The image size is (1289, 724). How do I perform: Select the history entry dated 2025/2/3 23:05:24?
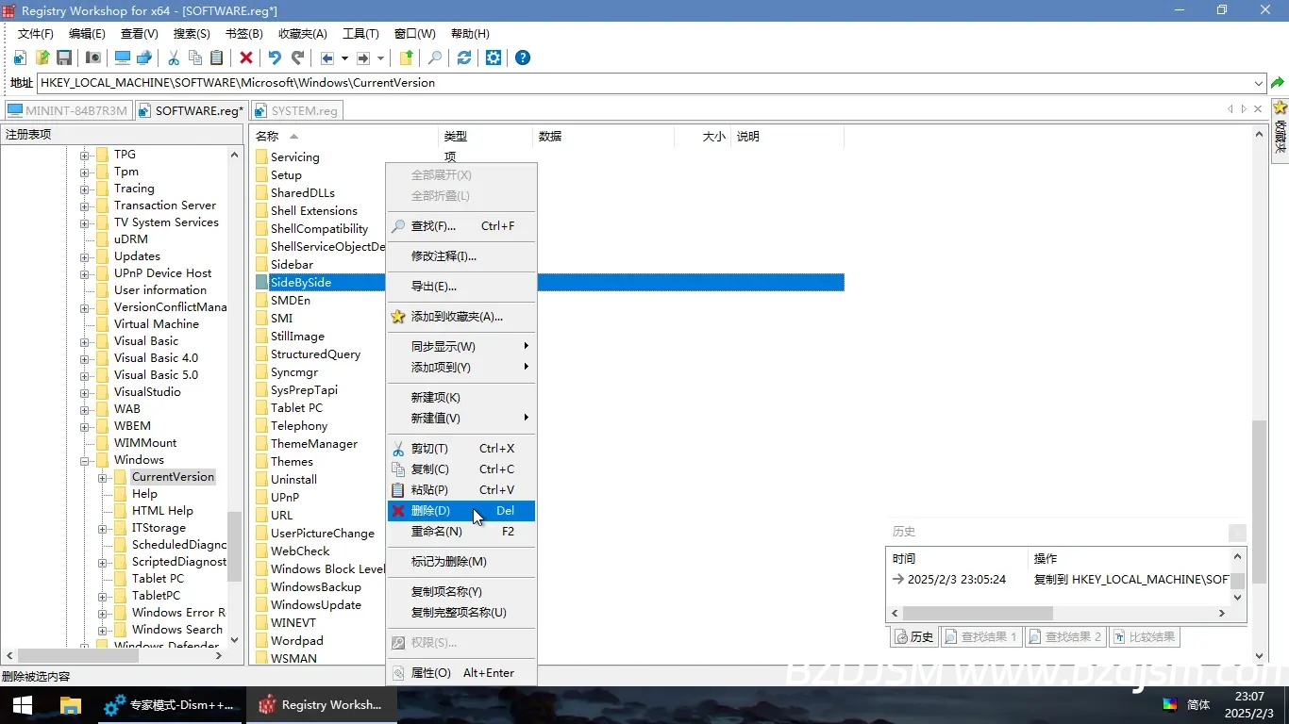1058,580
